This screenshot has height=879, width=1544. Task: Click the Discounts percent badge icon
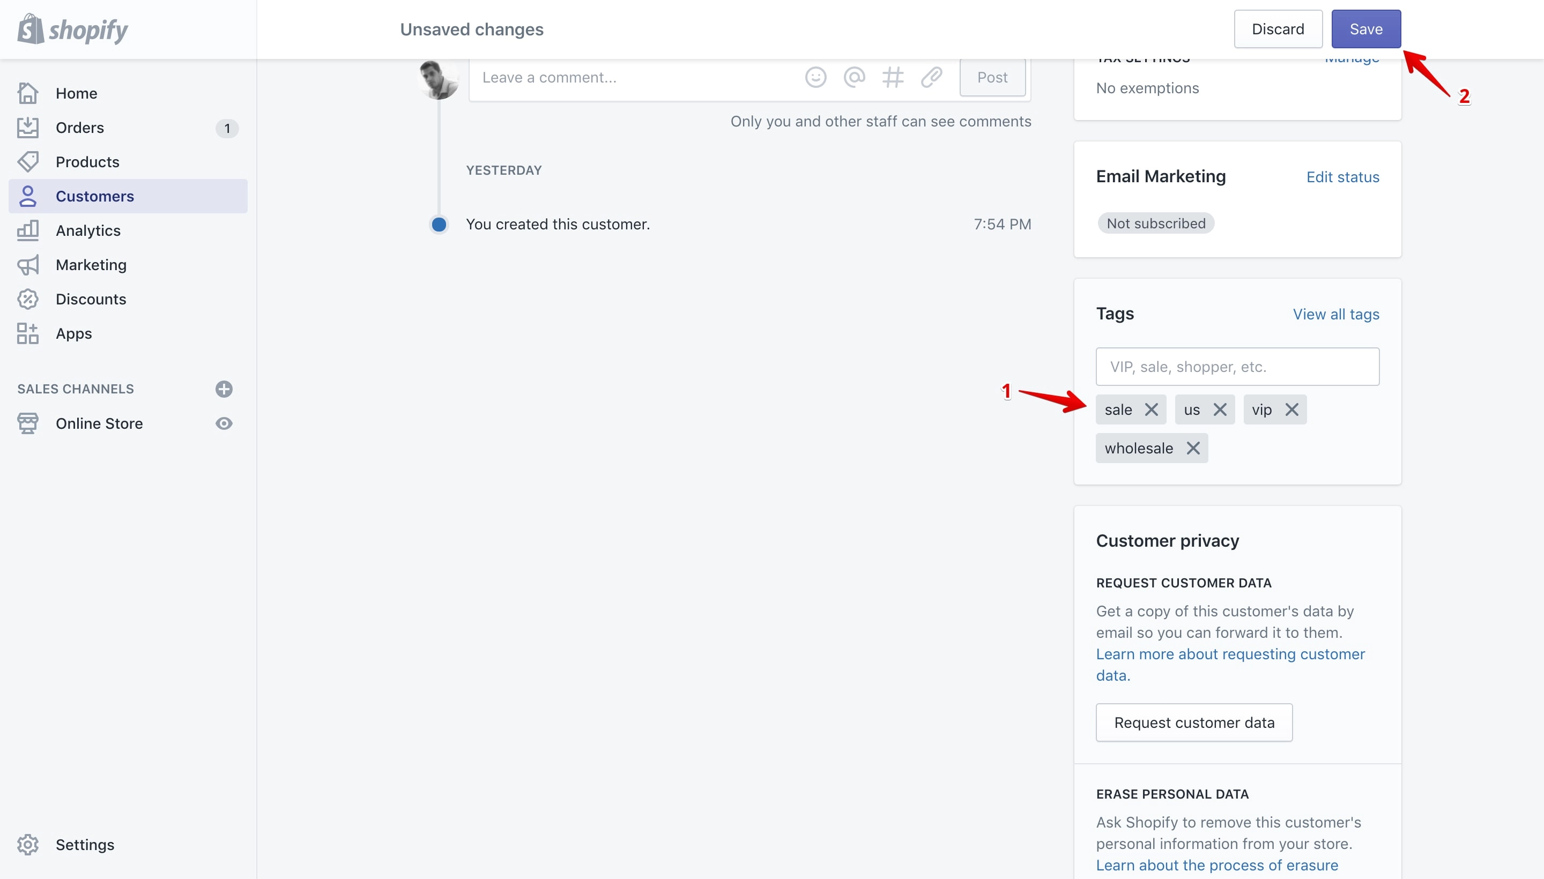tap(28, 299)
